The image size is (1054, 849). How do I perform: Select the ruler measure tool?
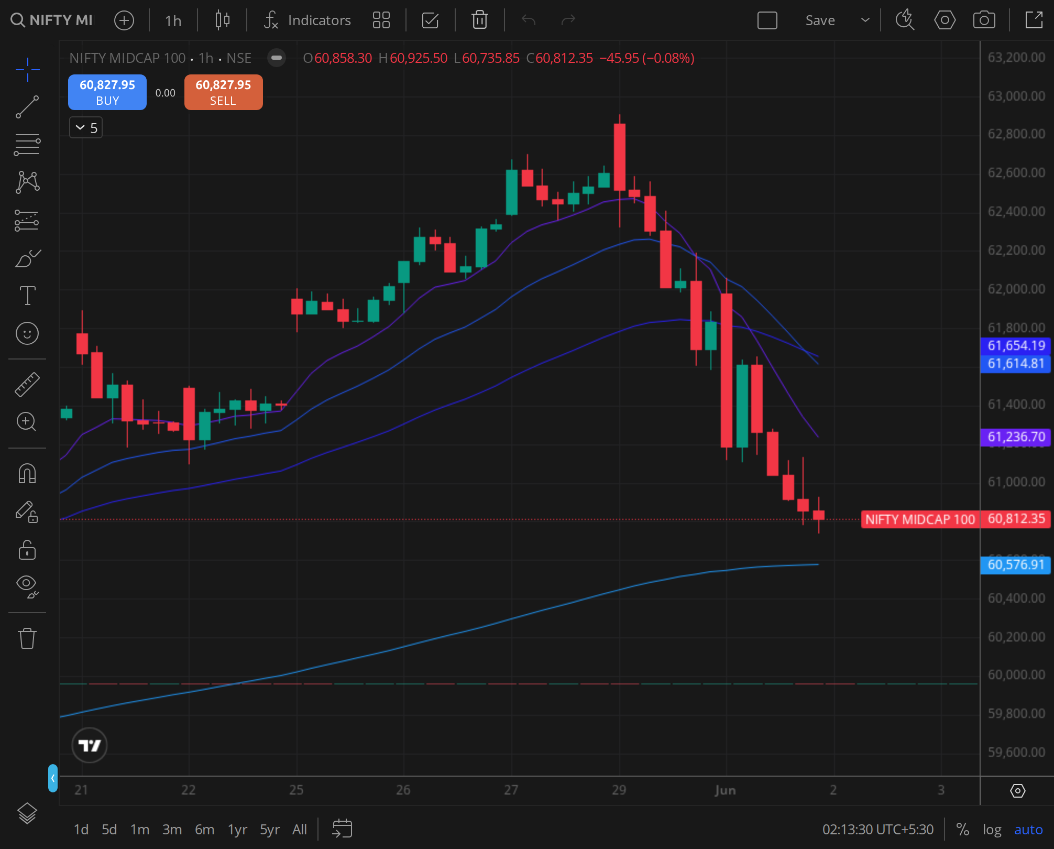27,384
